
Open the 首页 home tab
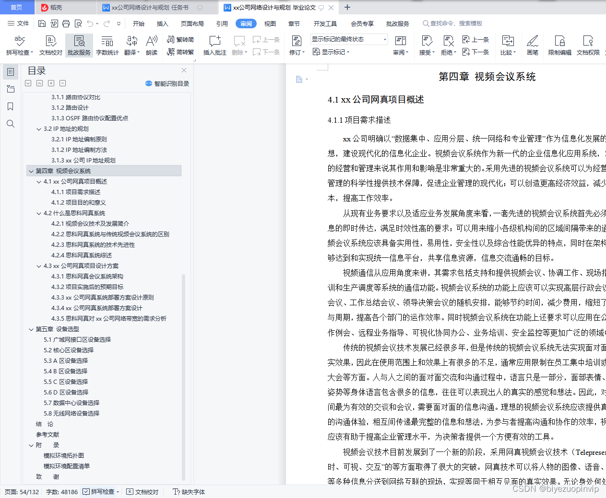point(16,7)
